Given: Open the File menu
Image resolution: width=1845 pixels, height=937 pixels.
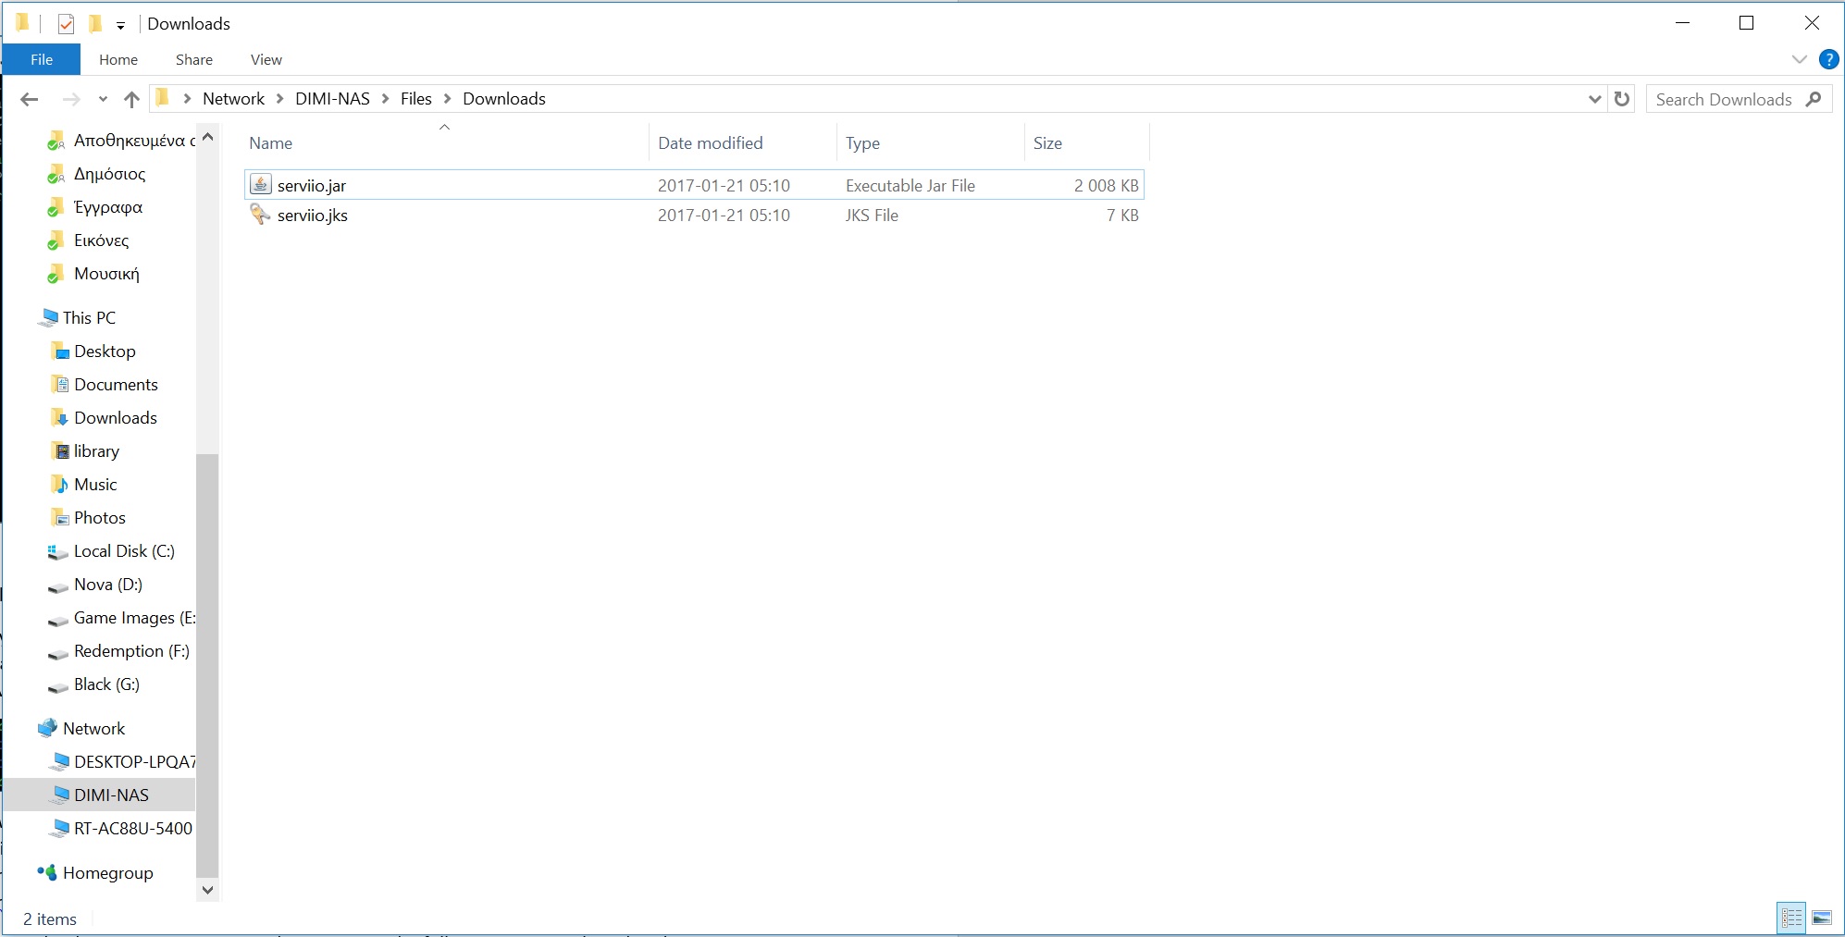Looking at the screenshot, I should click(x=42, y=59).
